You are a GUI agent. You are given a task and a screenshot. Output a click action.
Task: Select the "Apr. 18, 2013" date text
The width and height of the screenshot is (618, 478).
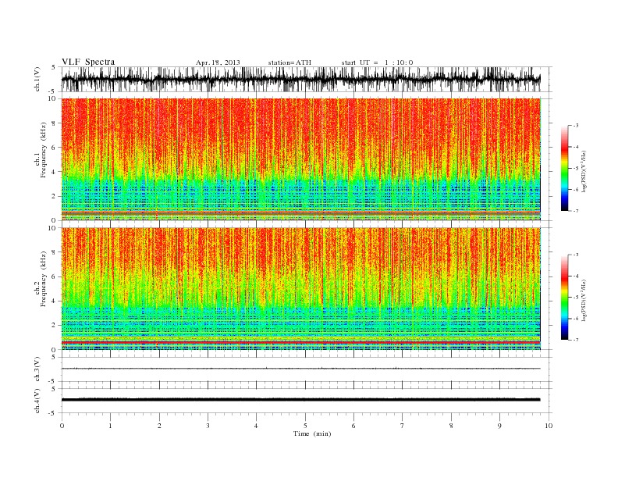click(218, 62)
